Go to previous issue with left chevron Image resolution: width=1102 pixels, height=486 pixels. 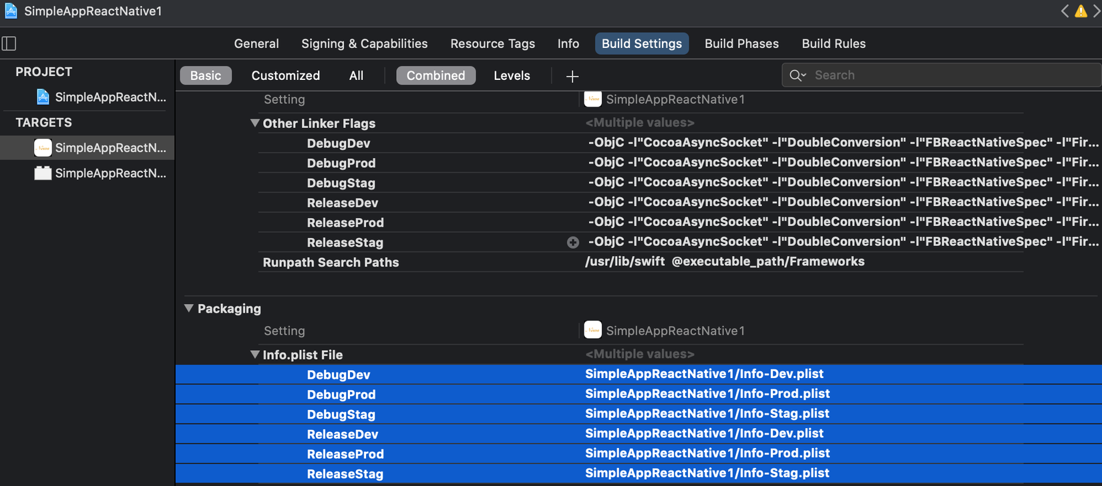click(x=1065, y=11)
